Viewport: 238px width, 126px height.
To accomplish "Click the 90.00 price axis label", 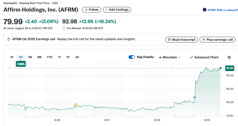I will [x=230, y=75].
